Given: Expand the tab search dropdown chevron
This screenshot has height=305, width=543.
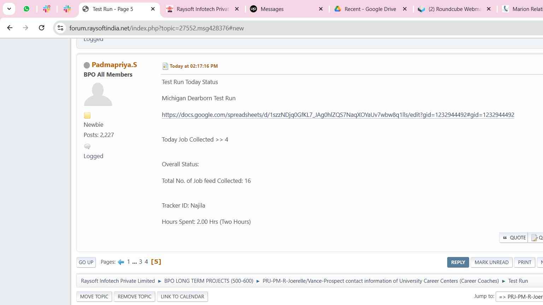Looking at the screenshot, I should pyautogui.click(x=9, y=9).
